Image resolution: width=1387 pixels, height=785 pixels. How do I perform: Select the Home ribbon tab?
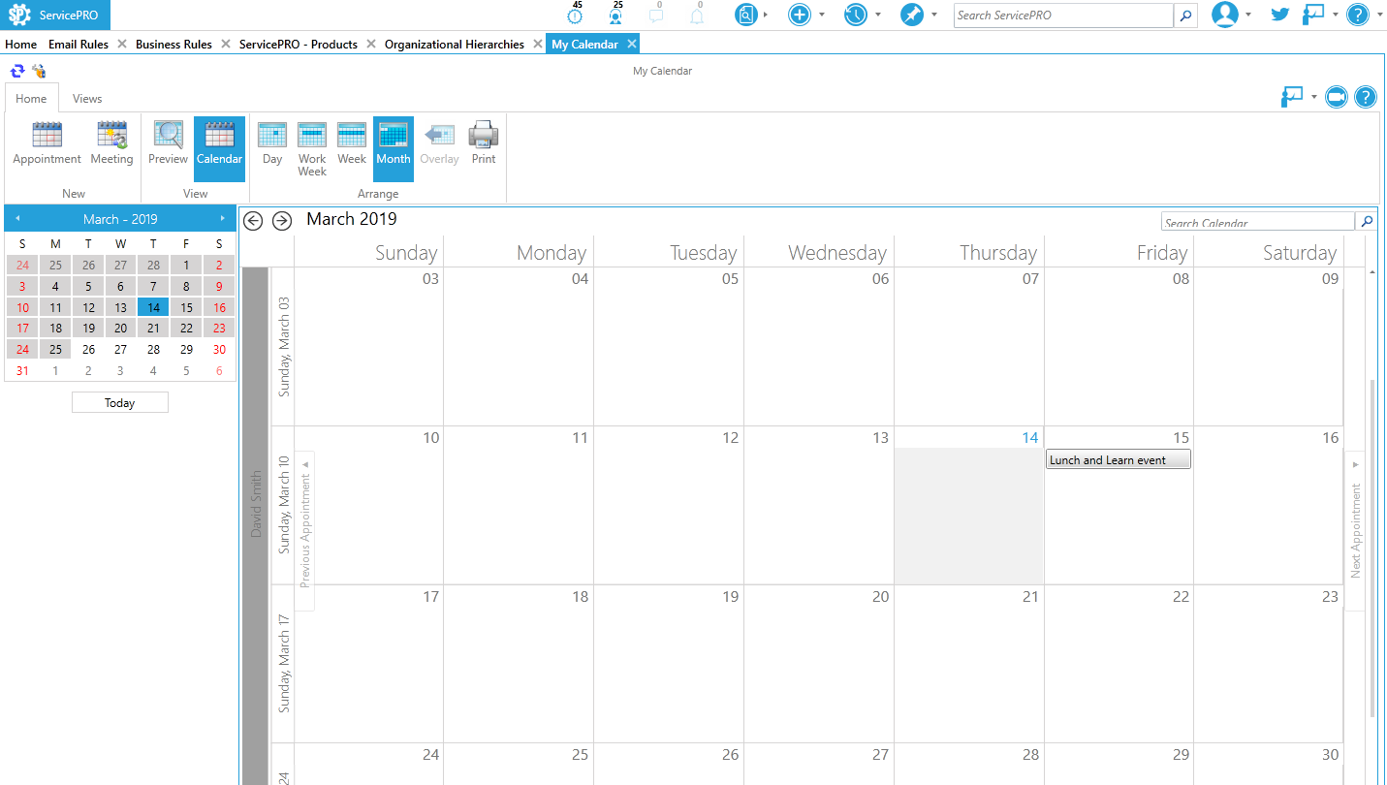click(31, 98)
